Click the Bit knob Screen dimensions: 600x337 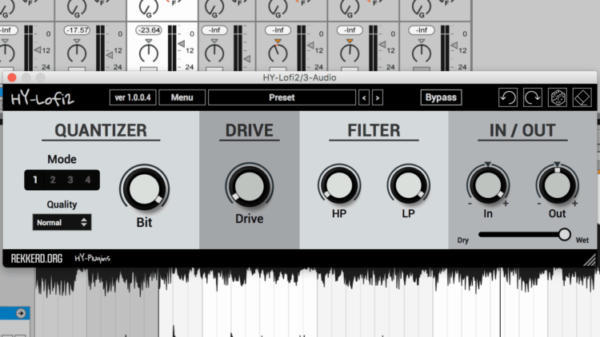pos(145,188)
